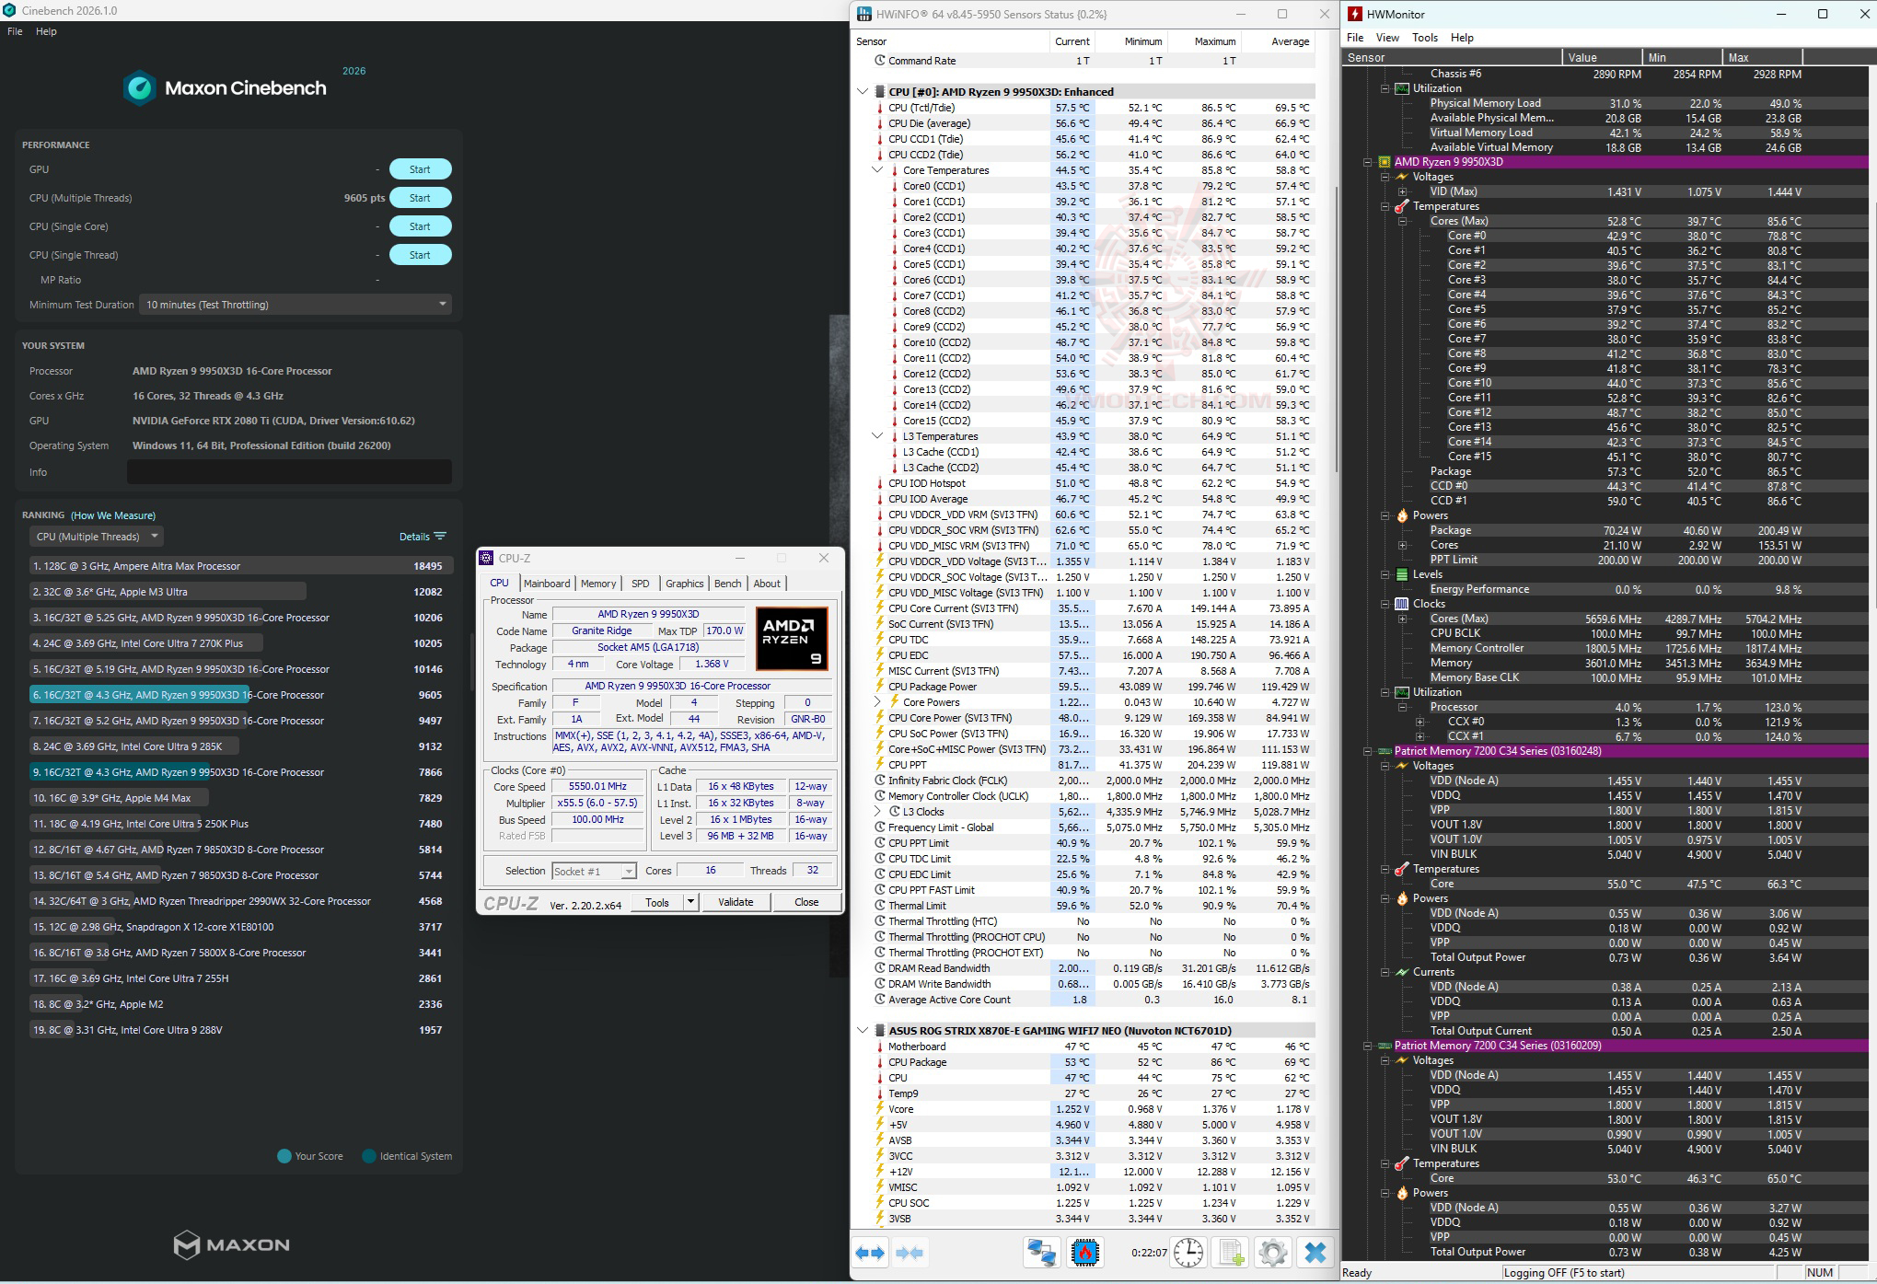Click the blue X icon in HWiNFO toolbar
Image resolution: width=1877 pixels, height=1284 pixels.
pyautogui.click(x=1315, y=1253)
